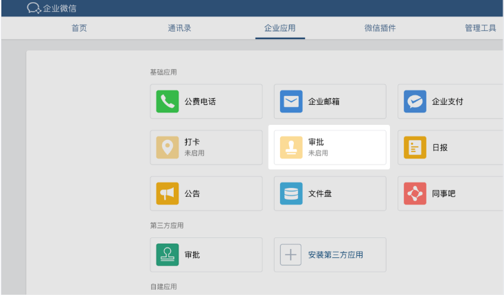504x297 pixels.
Task: Open the 日报 app label
Action: [439, 147]
